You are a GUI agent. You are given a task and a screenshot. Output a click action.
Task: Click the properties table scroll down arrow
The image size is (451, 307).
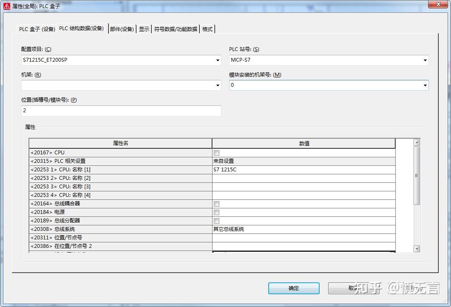point(417,249)
